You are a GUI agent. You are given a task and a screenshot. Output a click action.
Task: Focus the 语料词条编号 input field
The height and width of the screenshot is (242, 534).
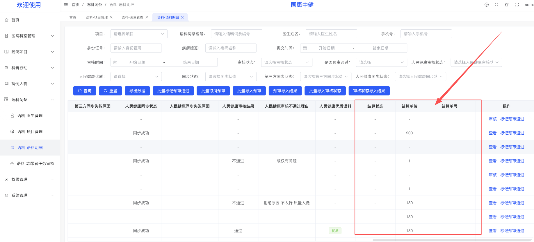[236, 34]
